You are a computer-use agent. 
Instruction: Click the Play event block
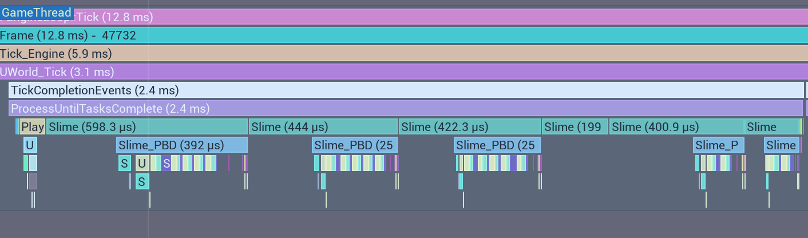(33, 127)
